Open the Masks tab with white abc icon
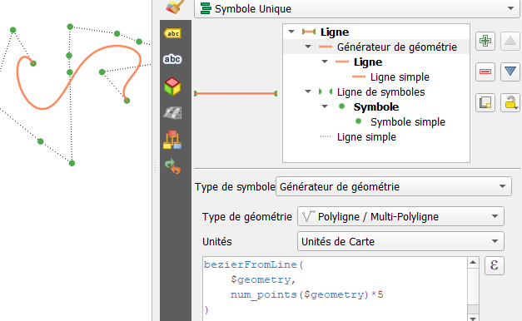The height and width of the screenshot is (321, 522). (x=172, y=59)
